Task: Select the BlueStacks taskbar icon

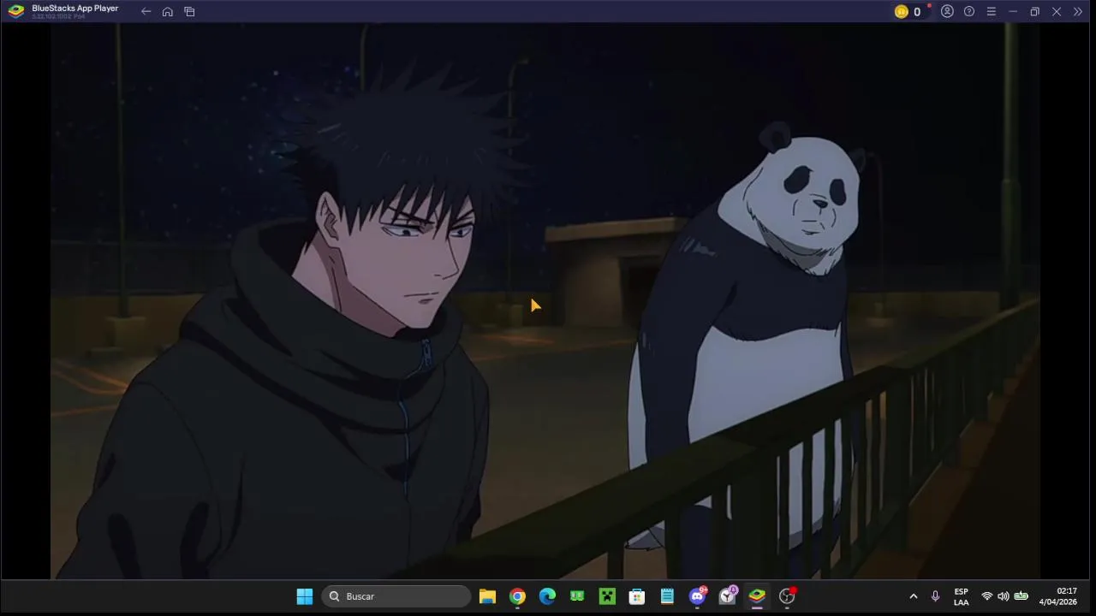Action: pos(757,596)
